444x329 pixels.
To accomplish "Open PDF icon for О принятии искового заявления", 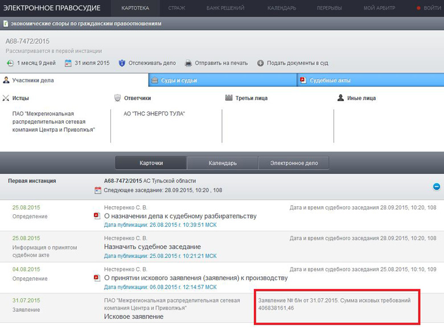I will coord(97,278).
